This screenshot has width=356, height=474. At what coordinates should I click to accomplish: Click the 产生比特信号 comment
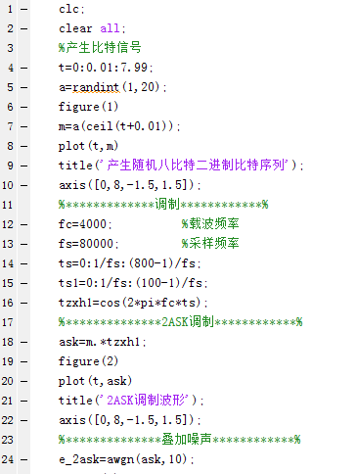coord(100,48)
